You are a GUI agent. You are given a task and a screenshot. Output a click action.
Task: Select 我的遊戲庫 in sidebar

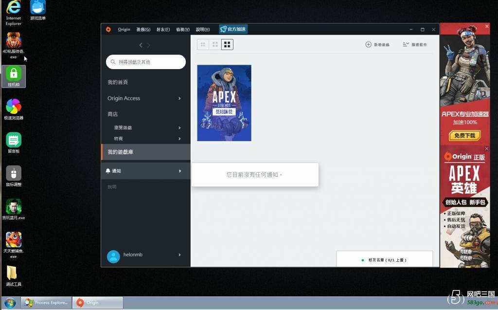(146, 152)
